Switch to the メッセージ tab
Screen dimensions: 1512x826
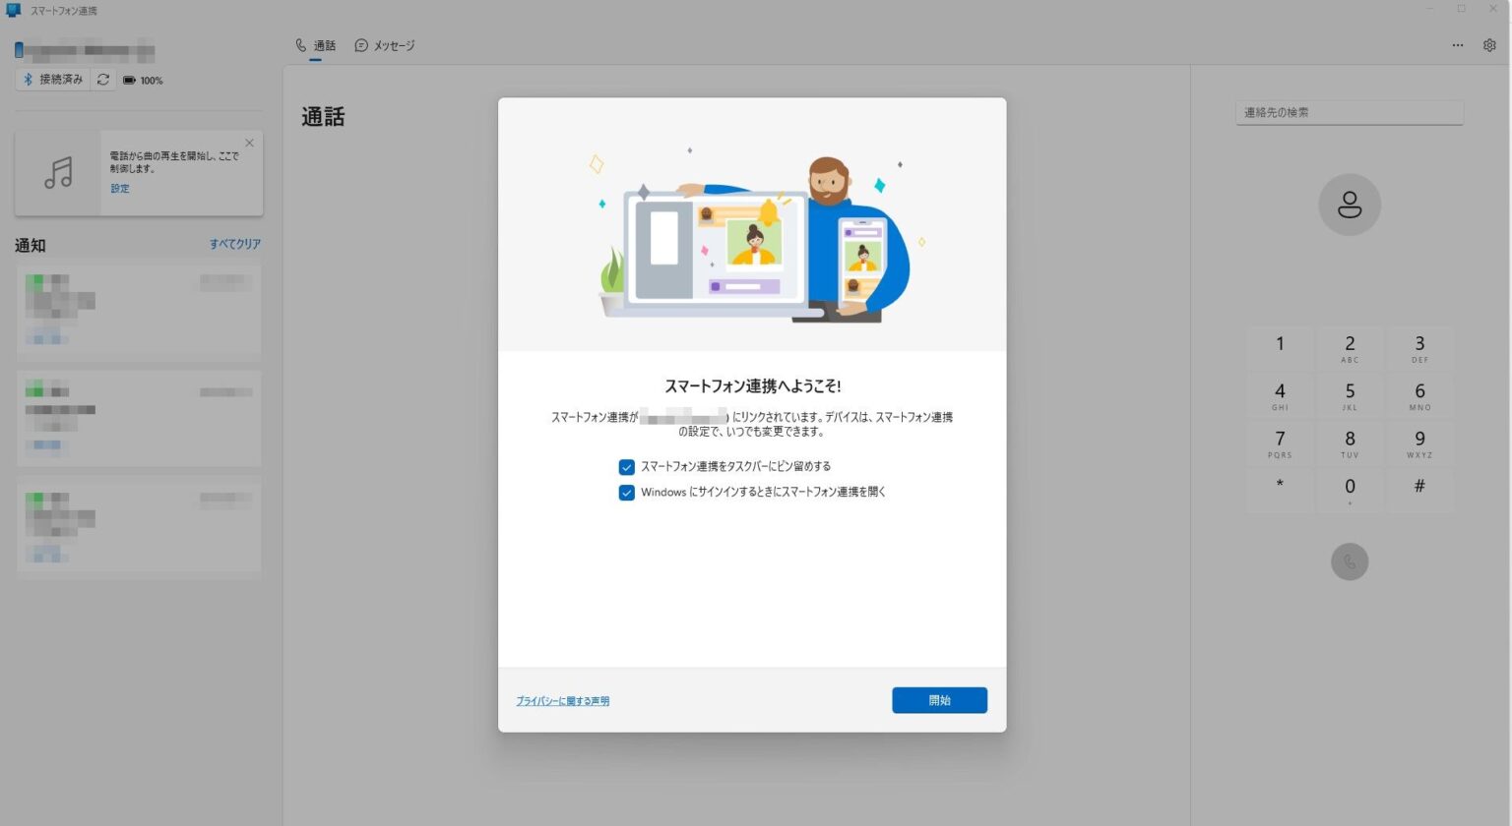[x=385, y=45]
